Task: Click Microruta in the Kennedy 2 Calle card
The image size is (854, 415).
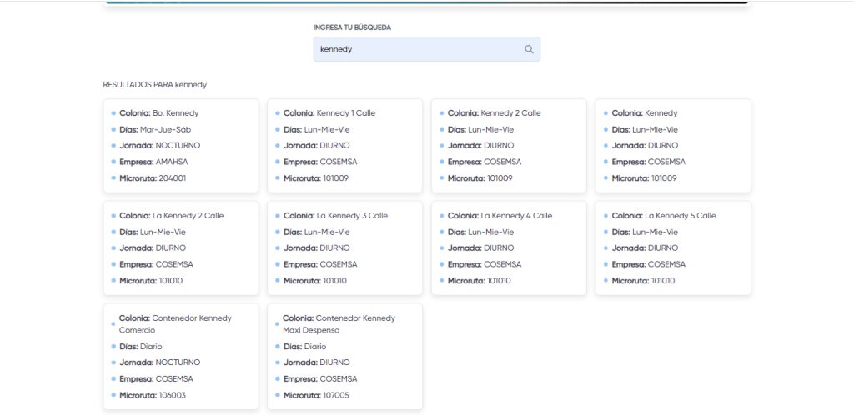Action: pyautogui.click(x=480, y=177)
